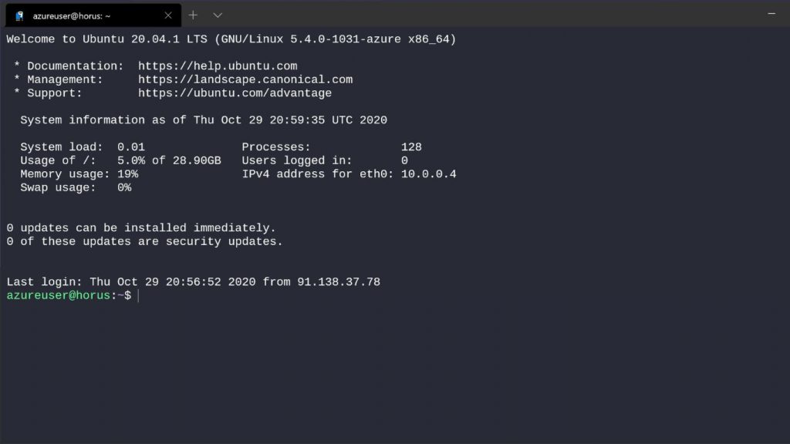Click the System load value 0.01

(131, 147)
